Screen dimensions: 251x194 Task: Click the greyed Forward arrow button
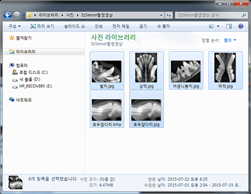tap(17, 15)
